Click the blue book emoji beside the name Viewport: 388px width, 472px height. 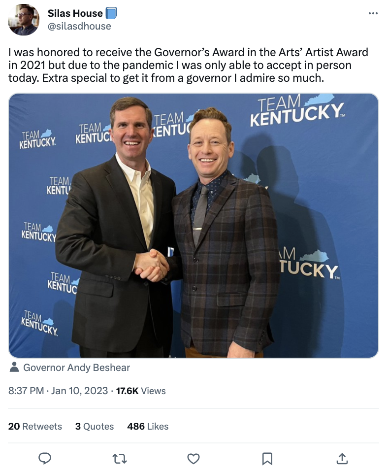111,13
